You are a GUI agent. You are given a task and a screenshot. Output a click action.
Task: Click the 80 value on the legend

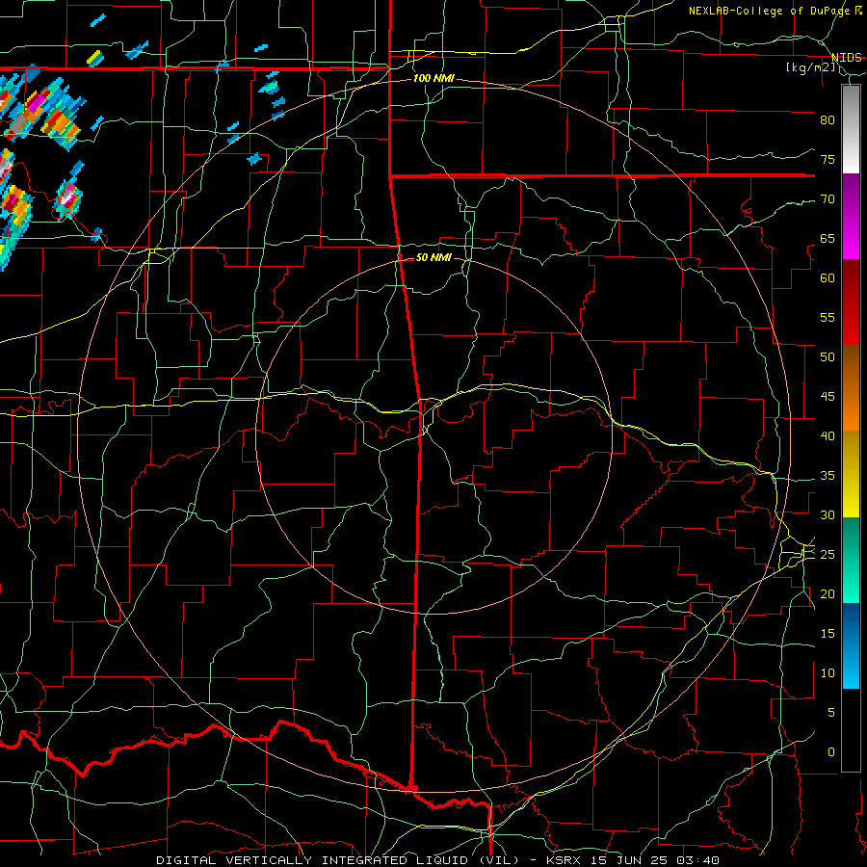pyautogui.click(x=828, y=120)
